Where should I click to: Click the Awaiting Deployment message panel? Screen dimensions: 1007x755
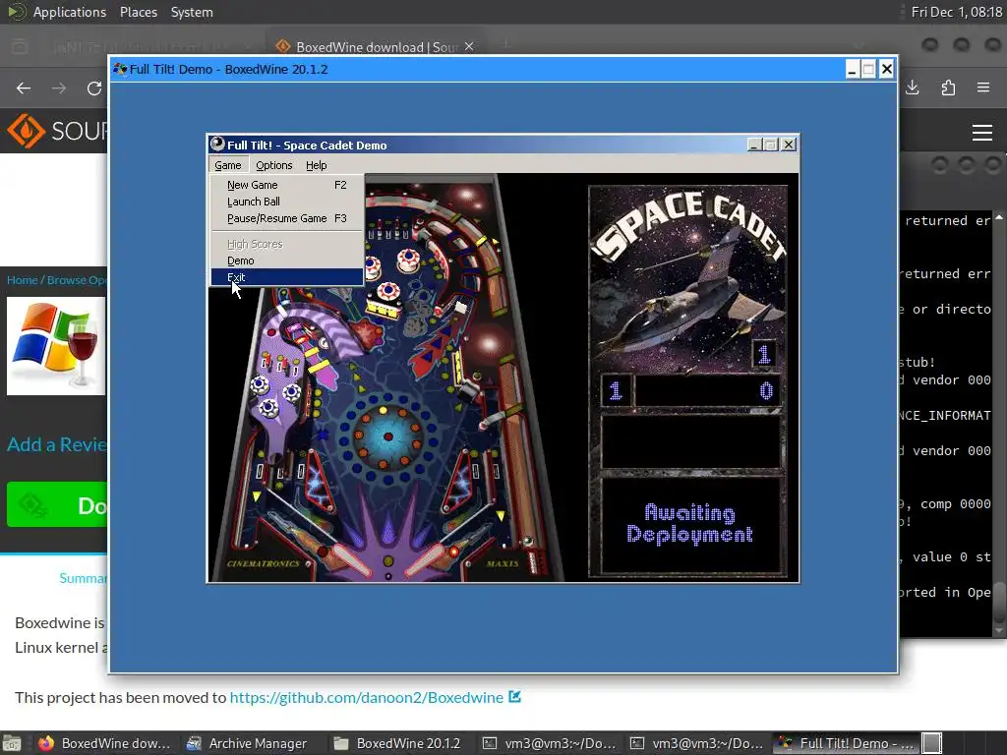point(690,524)
